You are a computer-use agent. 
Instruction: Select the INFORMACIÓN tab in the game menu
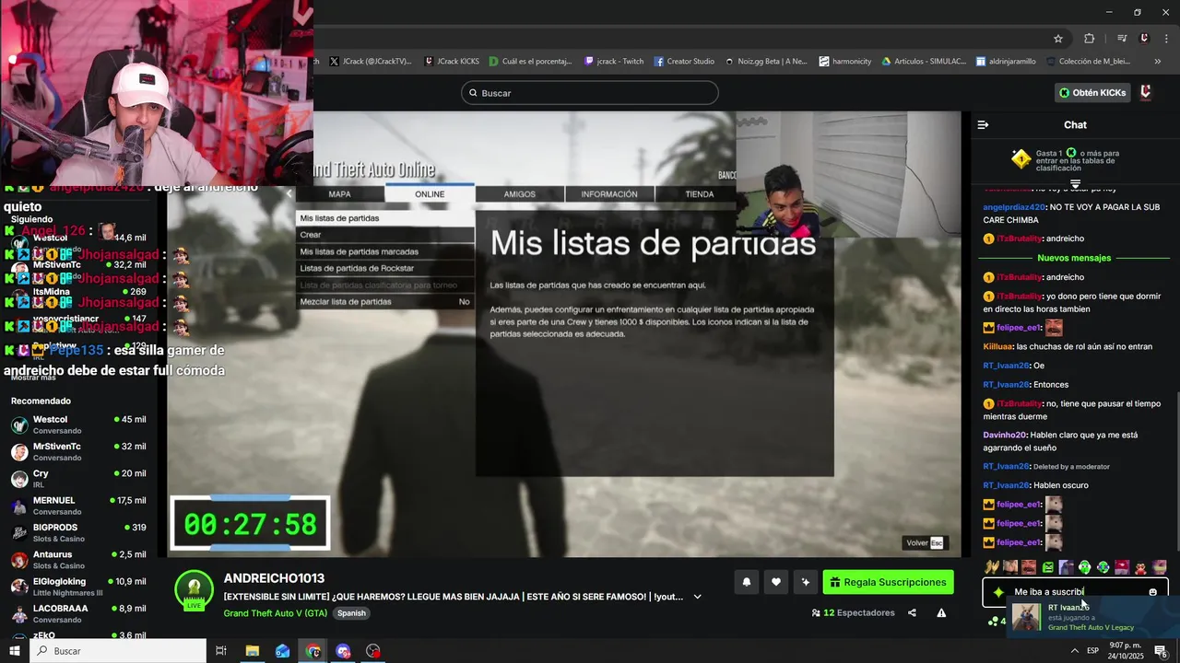click(609, 194)
